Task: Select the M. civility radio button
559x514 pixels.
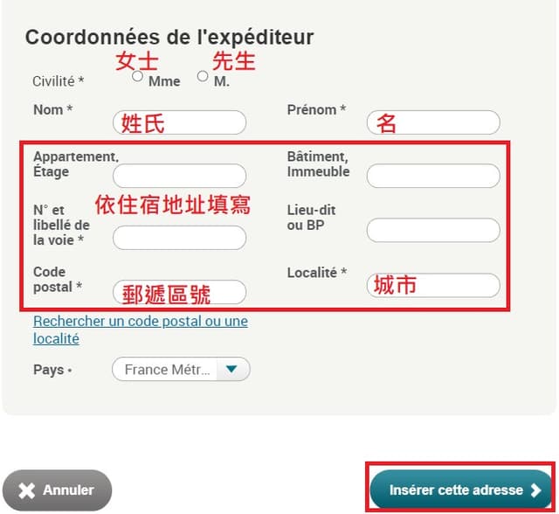Action: (x=203, y=76)
